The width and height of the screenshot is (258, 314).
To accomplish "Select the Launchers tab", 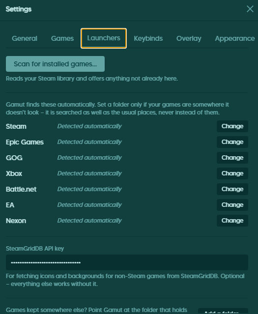I will [104, 38].
